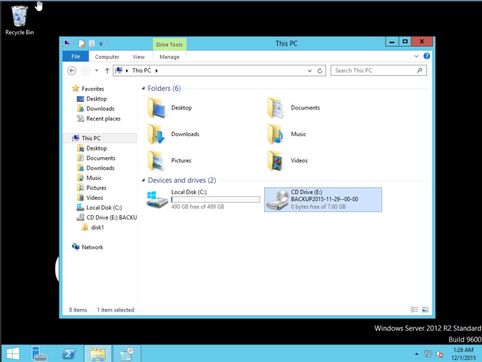Screen dimensions: 482x362
Task: Open the Customize Quick Access Toolbar dropdown
Action: pos(101,44)
